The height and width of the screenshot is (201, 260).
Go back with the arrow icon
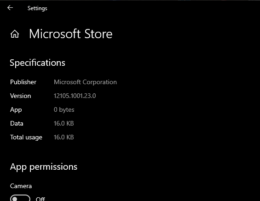[10, 8]
